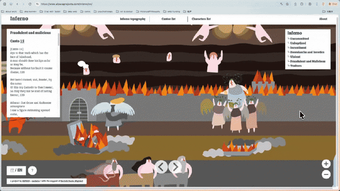Viewport: 340px width, 191px height.
Task: Click the canto text panel scrollbar
Action: click(x=58, y=39)
